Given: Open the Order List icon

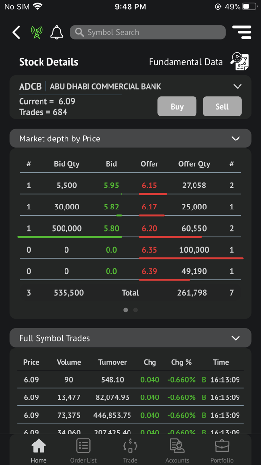Looking at the screenshot, I should pos(84,446).
